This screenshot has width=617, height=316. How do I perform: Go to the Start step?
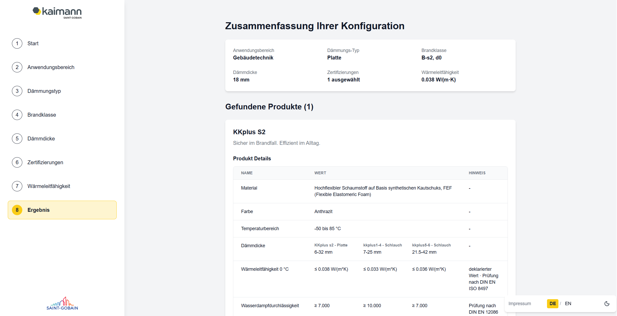pyautogui.click(x=62, y=43)
